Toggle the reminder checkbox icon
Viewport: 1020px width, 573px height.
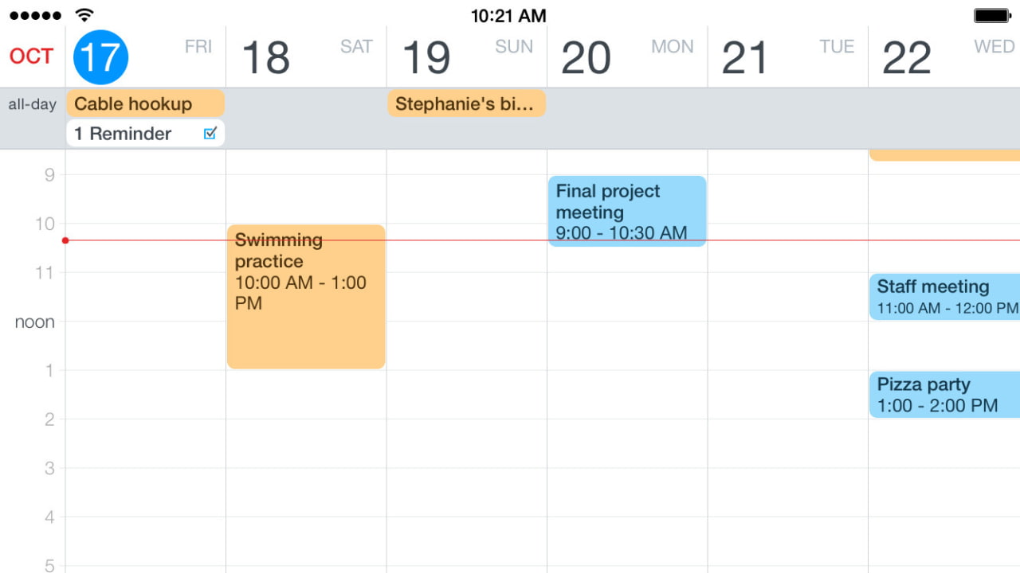pos(210,134)
